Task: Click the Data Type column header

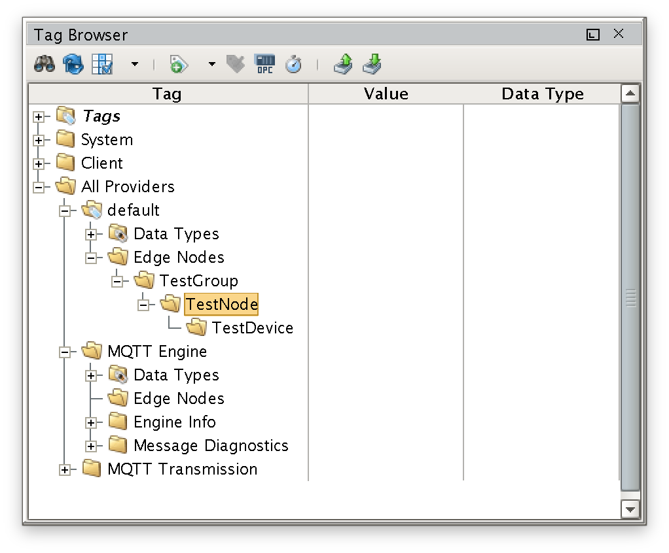Action: [542, 93]
